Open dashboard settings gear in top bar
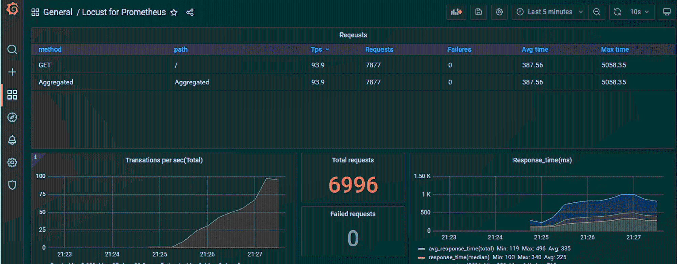 click(x=499, y=12)
